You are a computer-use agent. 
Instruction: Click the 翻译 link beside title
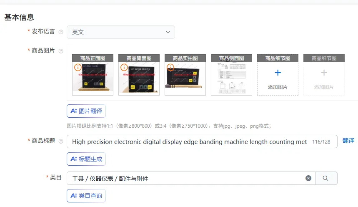tap(348, 141)
